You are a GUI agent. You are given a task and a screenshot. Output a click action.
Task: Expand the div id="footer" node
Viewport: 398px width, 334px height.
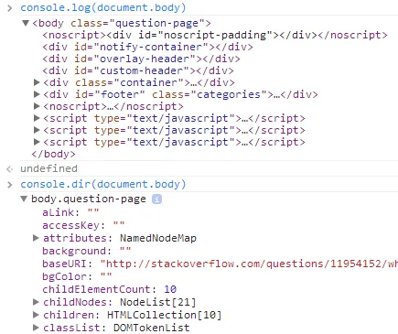click(37, 94)
